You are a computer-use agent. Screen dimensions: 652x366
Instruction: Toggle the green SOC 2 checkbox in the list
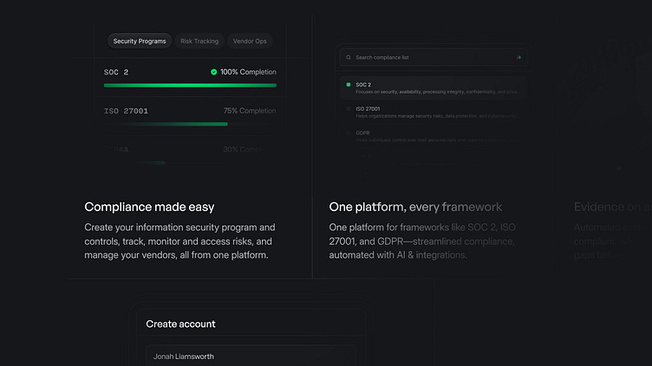(x=348, y=85)
